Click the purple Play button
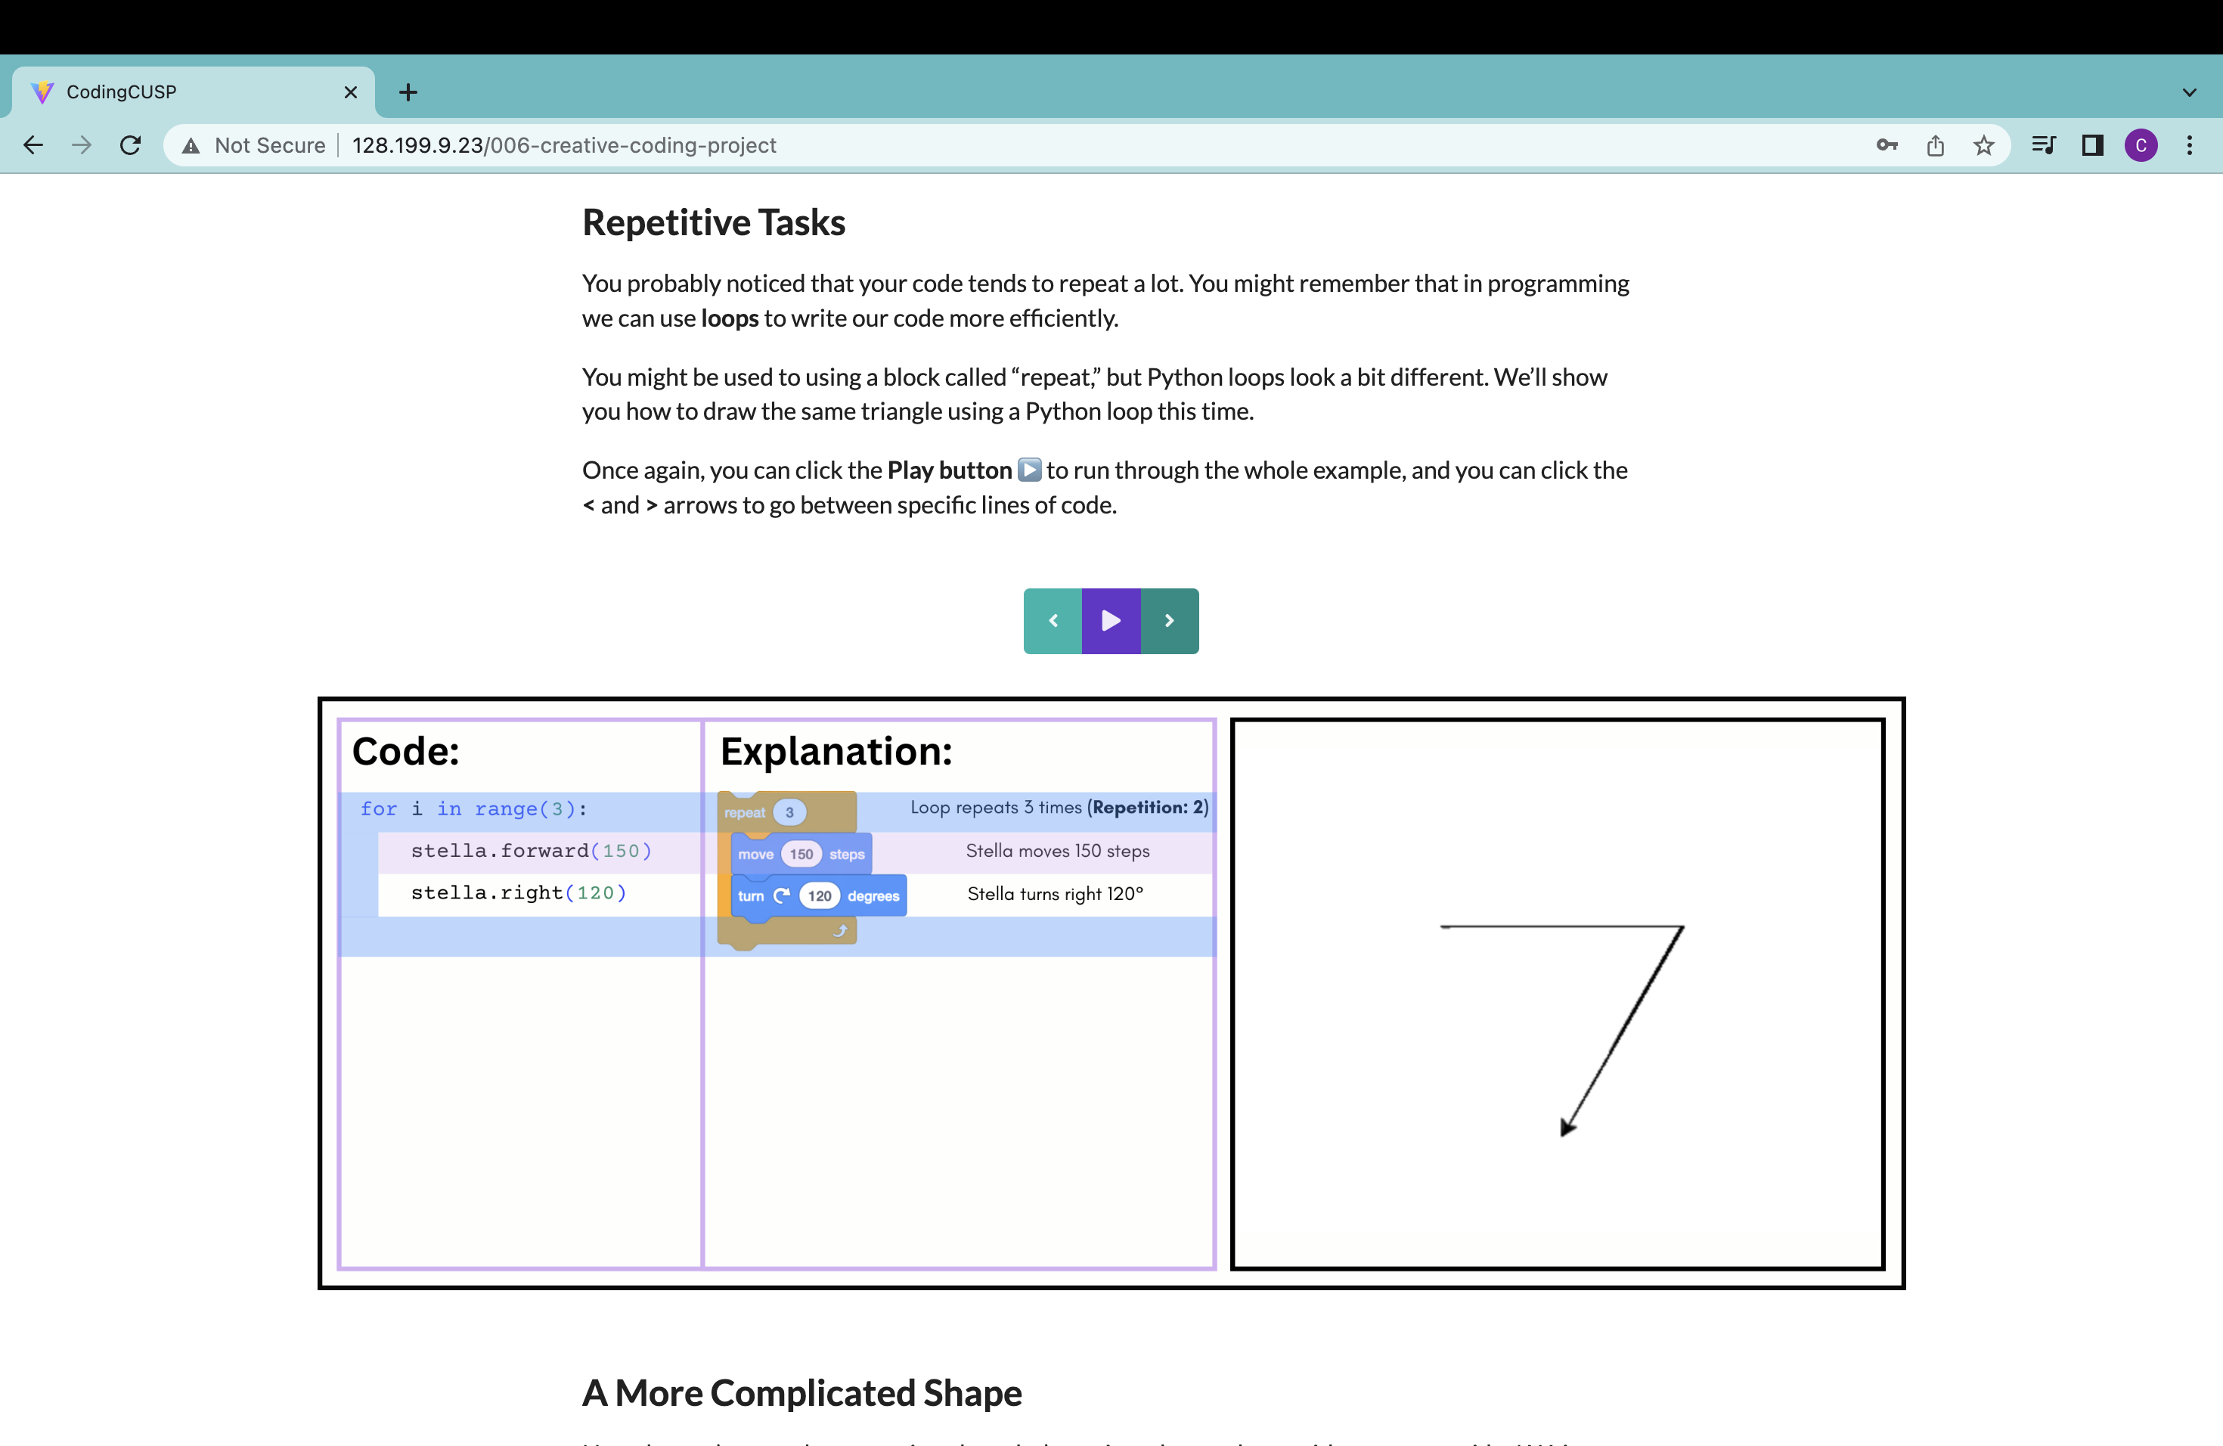This screenshot has height=1446, width=2223. click(x=1111, y=621)
